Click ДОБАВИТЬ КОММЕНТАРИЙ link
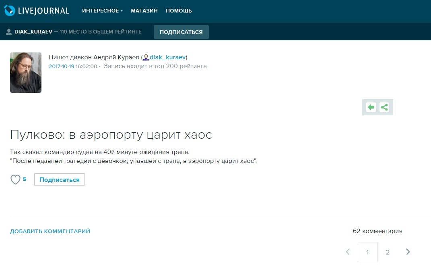The width and height of the screenshot is (431, 271). point(50,231)
